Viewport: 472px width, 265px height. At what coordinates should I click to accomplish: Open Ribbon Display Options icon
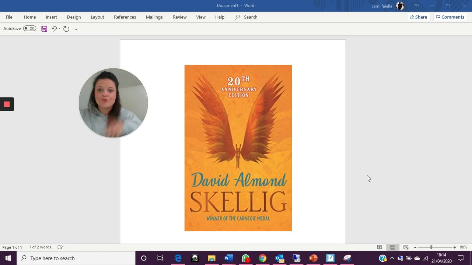[x=416, y=6]
